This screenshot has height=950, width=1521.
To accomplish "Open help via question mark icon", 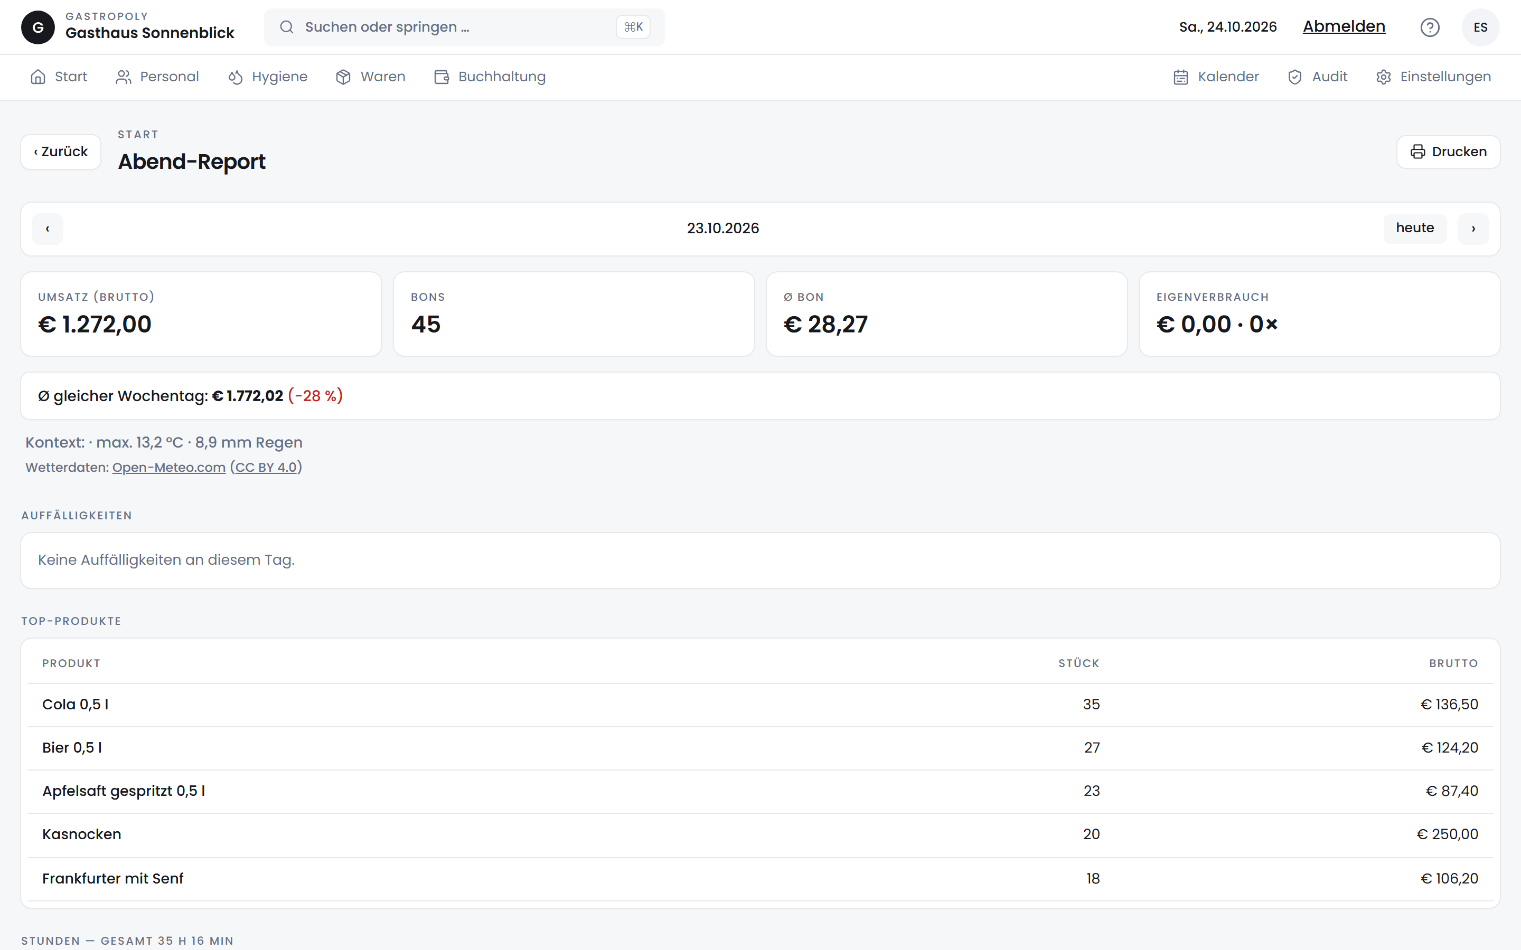I will coord(1429,27).
